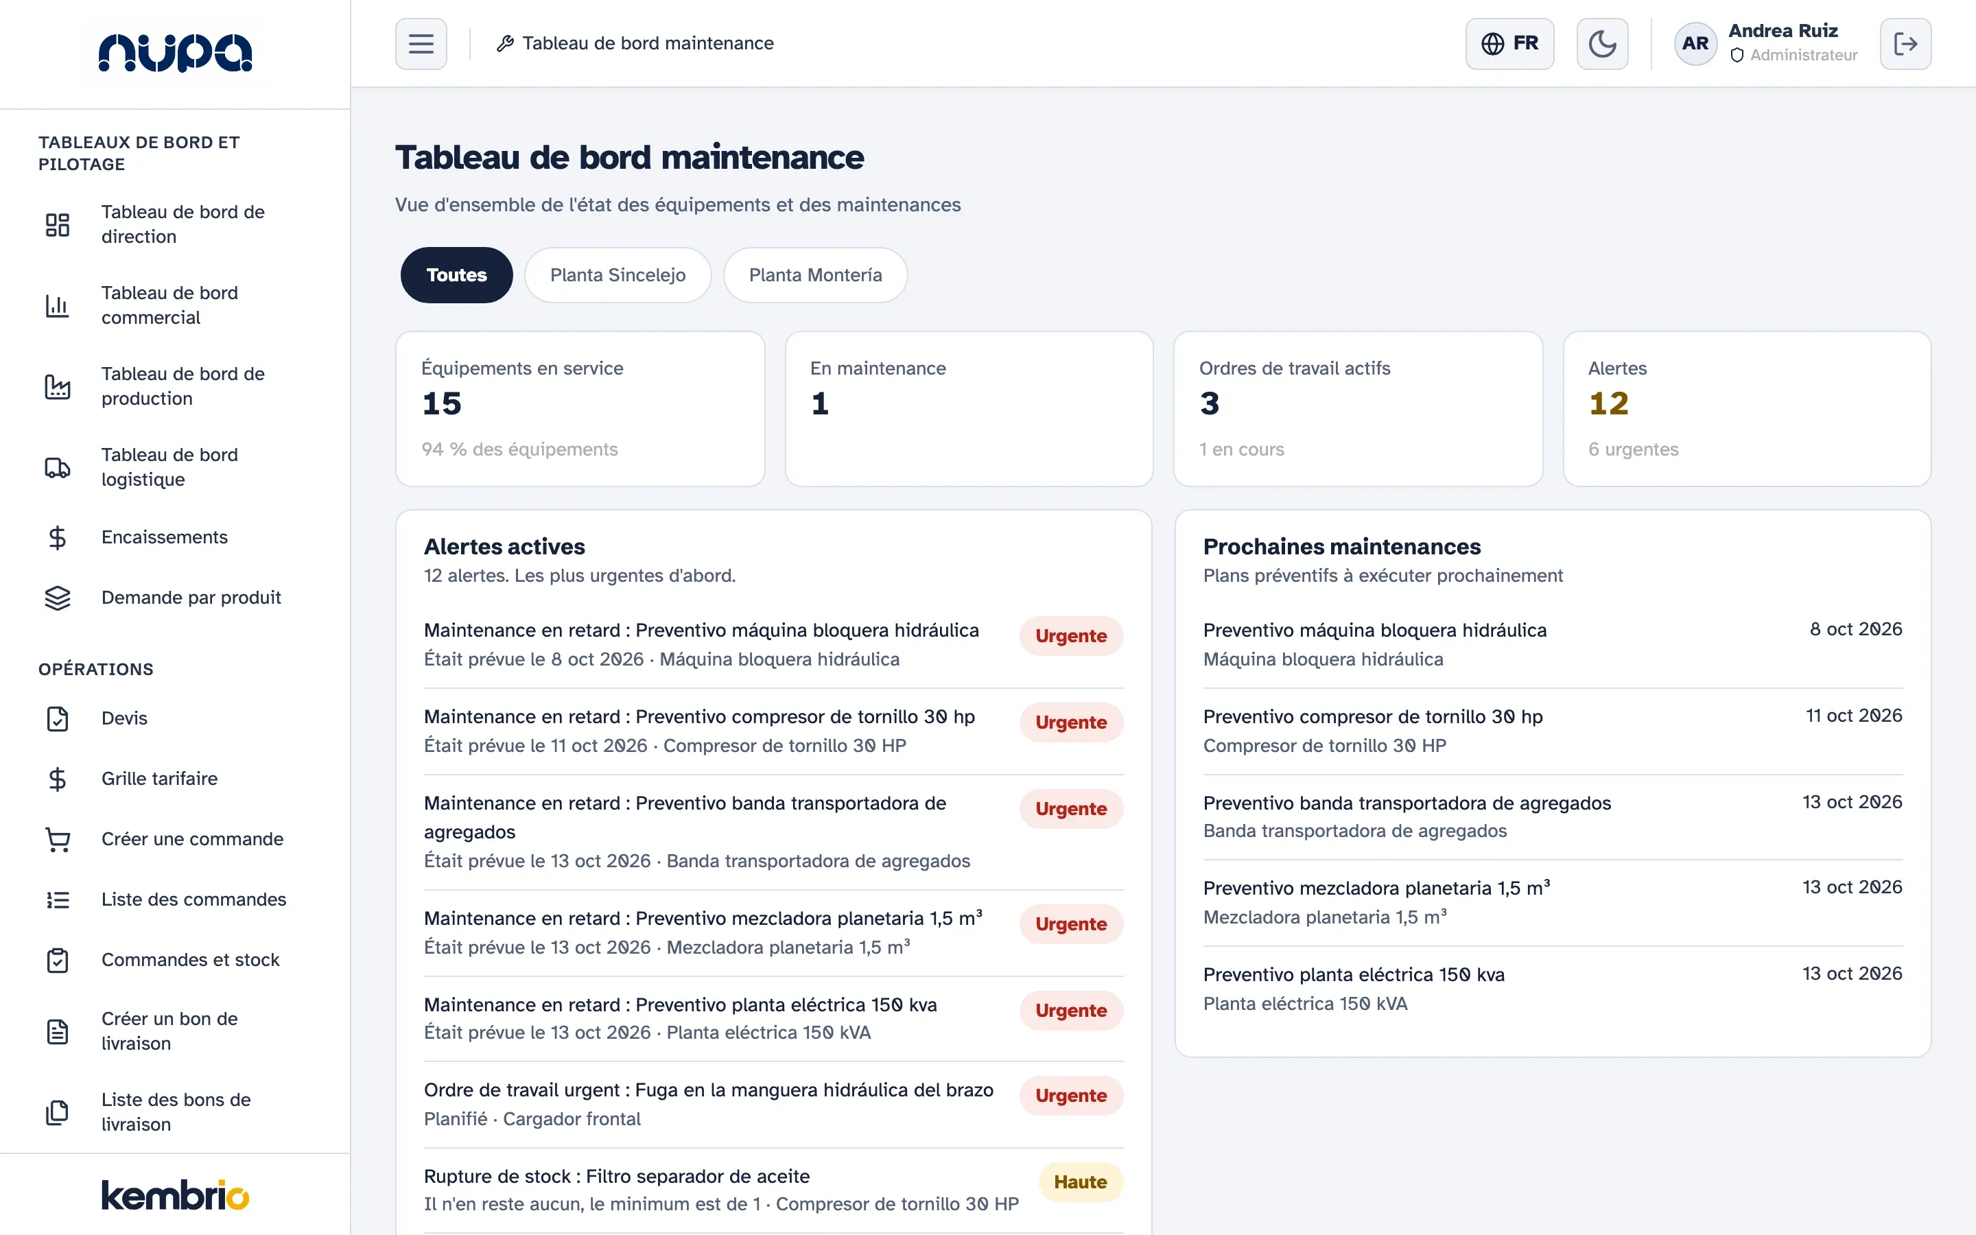The height and width of the screenshot is (1235, 1976).
Task: Click the Encaissements dollar icon
Action: point(57,537)
